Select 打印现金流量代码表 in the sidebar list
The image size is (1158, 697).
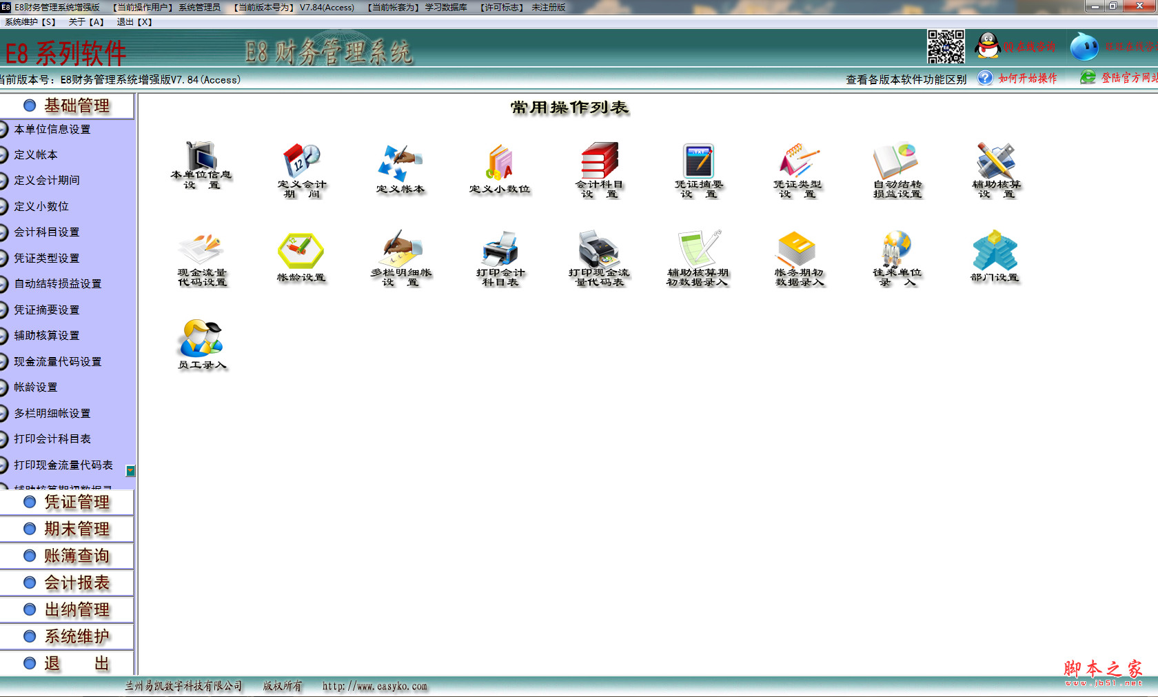tap(63, 465)
